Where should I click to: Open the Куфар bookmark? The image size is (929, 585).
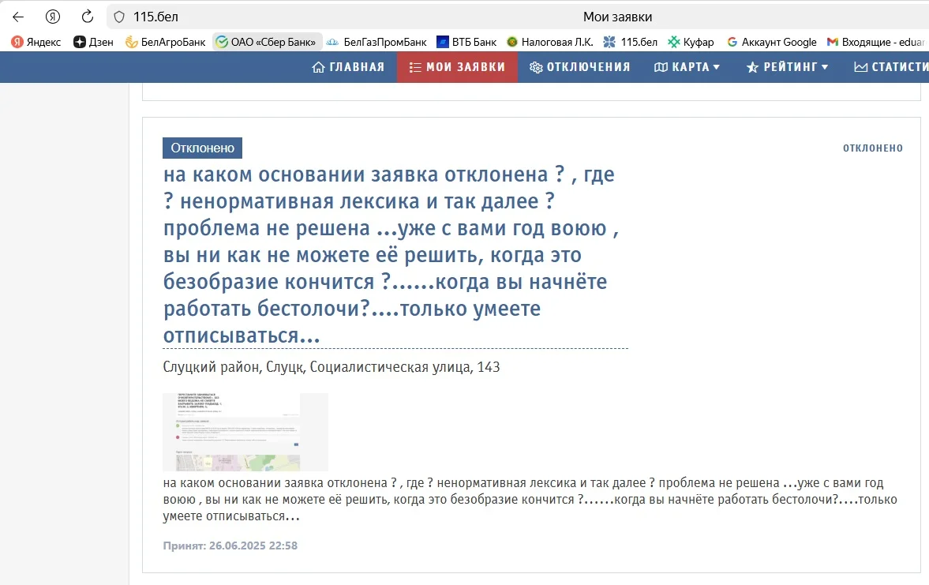pyautogui.click(x=691, y=42)
